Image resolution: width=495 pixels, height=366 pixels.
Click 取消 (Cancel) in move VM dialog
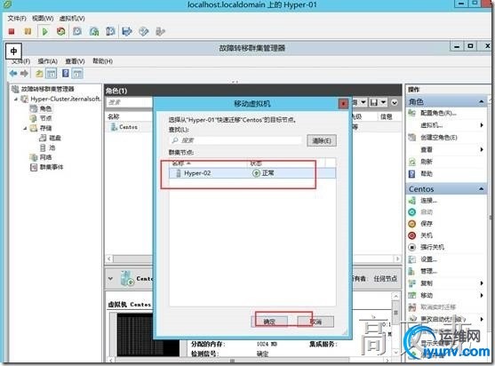click(x=315, y=322)
